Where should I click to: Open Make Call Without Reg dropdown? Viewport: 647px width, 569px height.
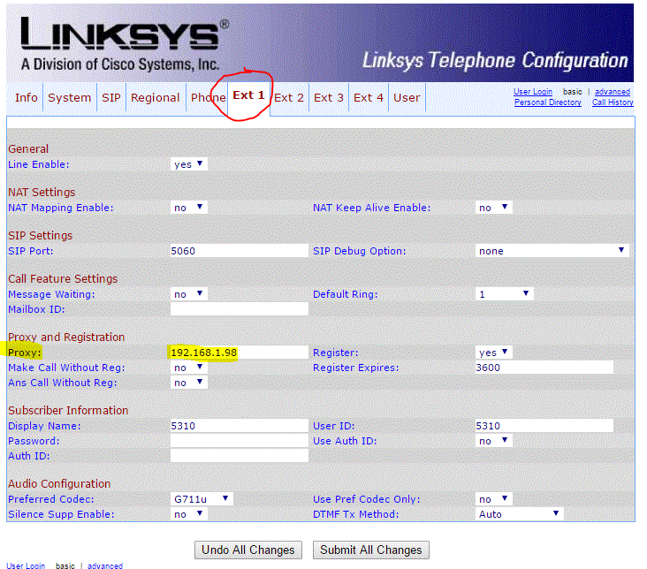tap(188, 368)
